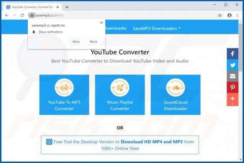This screenshot has height=163, width=244.
Task: Reload the page with the refresh icon
Action: tap(22, 15)
